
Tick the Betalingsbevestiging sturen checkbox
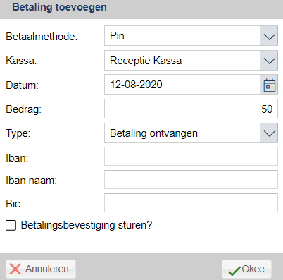(x=11, y=225)
